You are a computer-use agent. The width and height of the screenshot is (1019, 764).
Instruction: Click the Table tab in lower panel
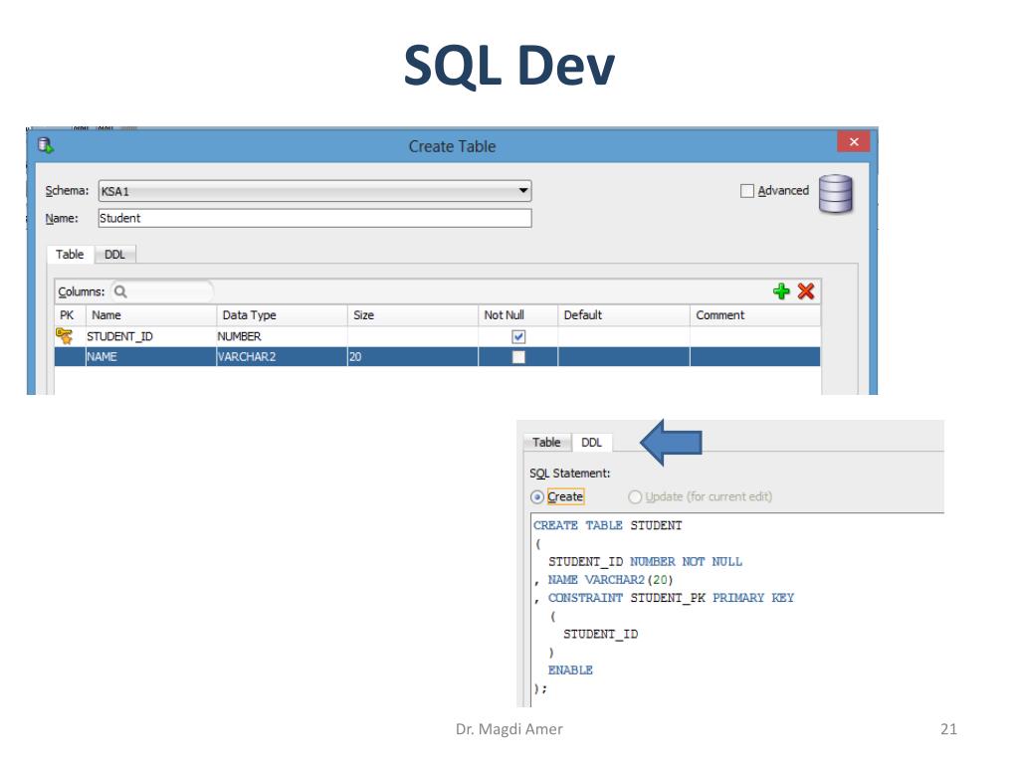point(546,443)
